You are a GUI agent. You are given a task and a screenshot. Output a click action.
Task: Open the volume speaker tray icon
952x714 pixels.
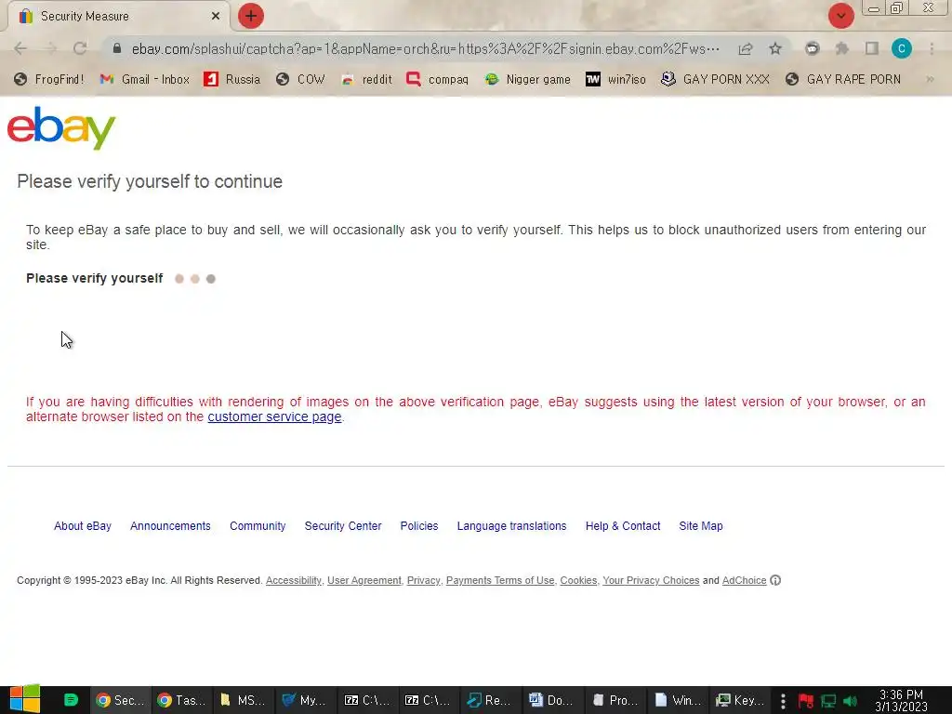point(850,701)
